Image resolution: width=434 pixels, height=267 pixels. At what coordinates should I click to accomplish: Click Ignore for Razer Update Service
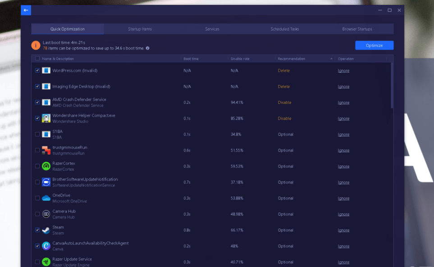tap(343, 262)
